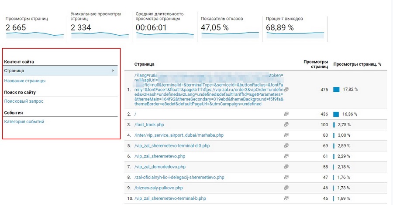The image size is (393, 205).
Task: Open the /fast_track.php page link
Action: [x=149, y=124]
